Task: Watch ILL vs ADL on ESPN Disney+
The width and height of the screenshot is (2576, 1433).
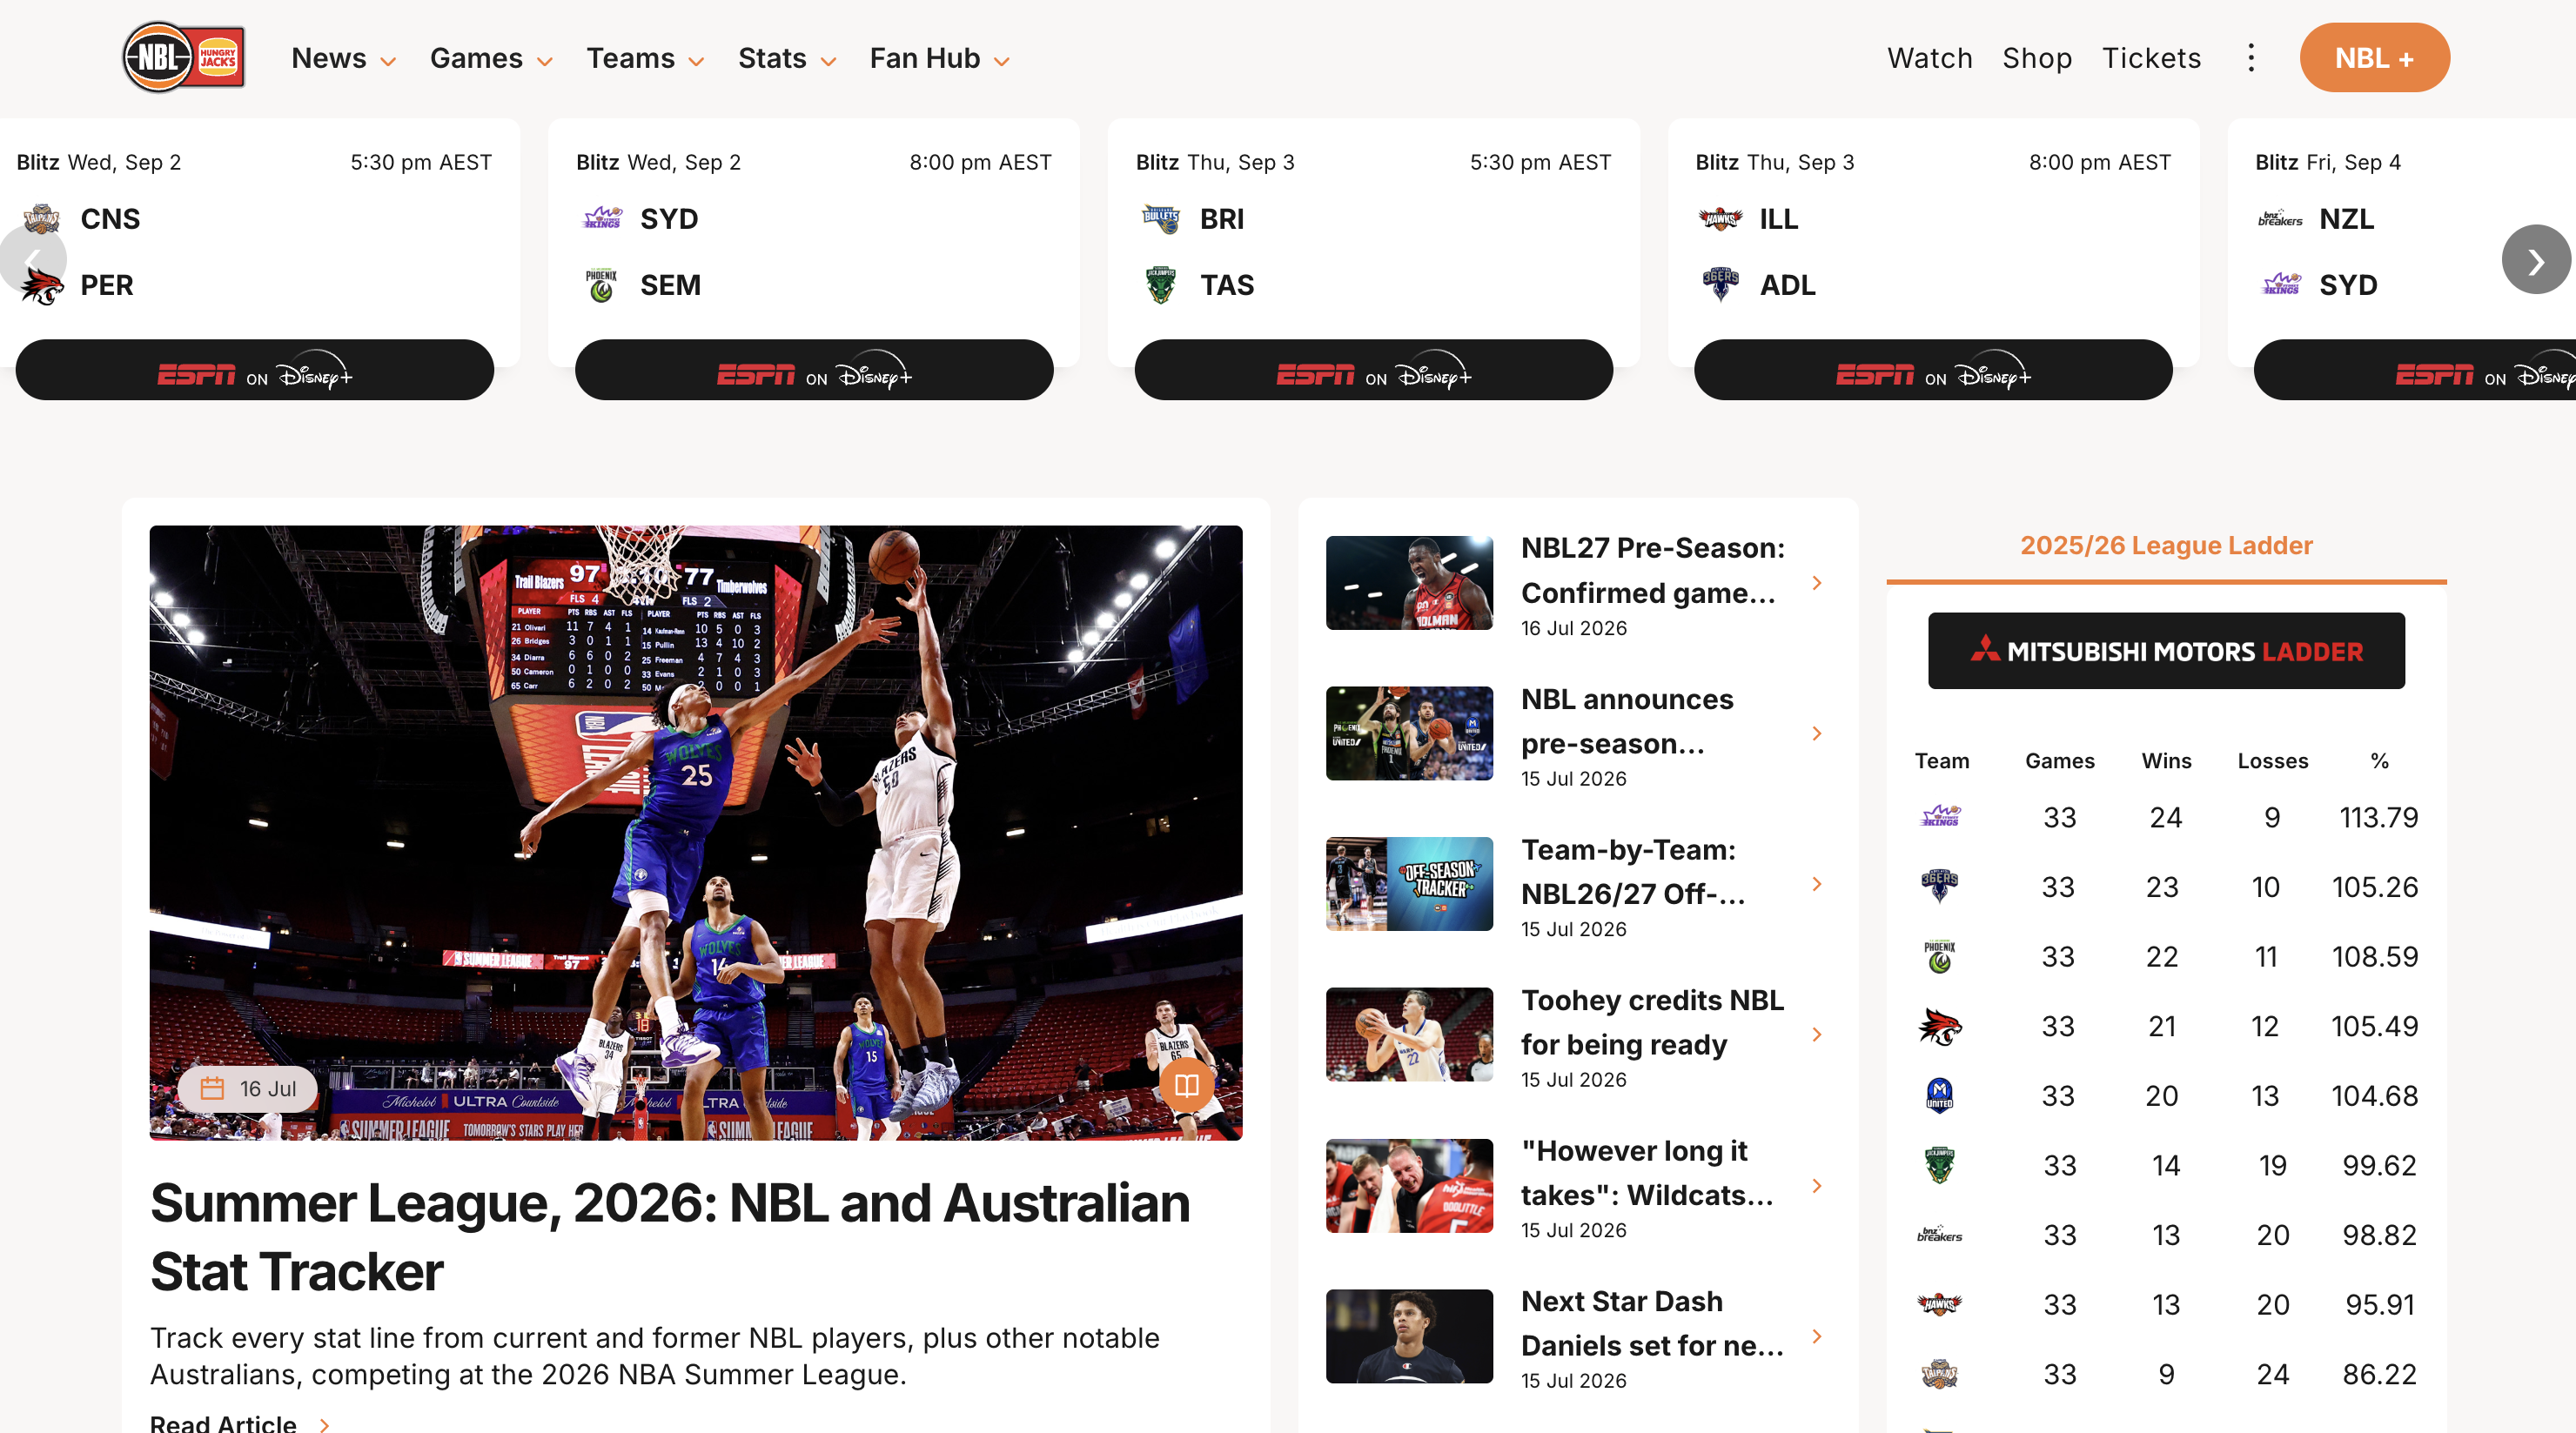Action: pos(1933,370)
